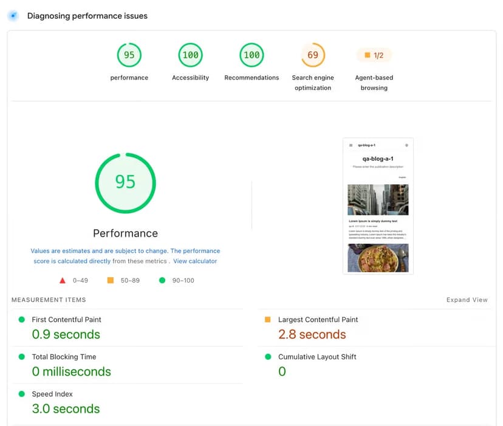Image resolution: width=503 pixels, height=426 pixels.
Task: Click the Cumulative Layout Shift value 0
Action: [282, 371]
